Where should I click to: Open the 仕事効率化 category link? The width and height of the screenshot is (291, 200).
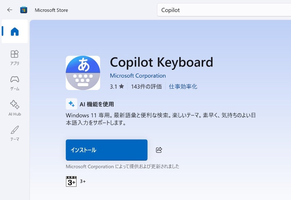pos(183,86)
